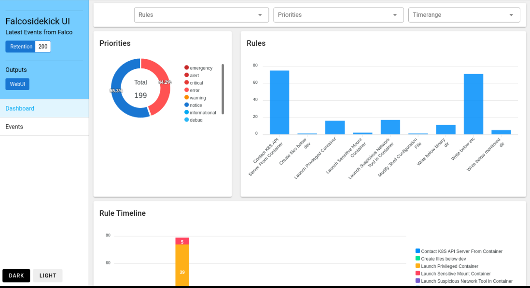Toggle notice priority legend dot
530x288 pixels.
pos(187,105)
